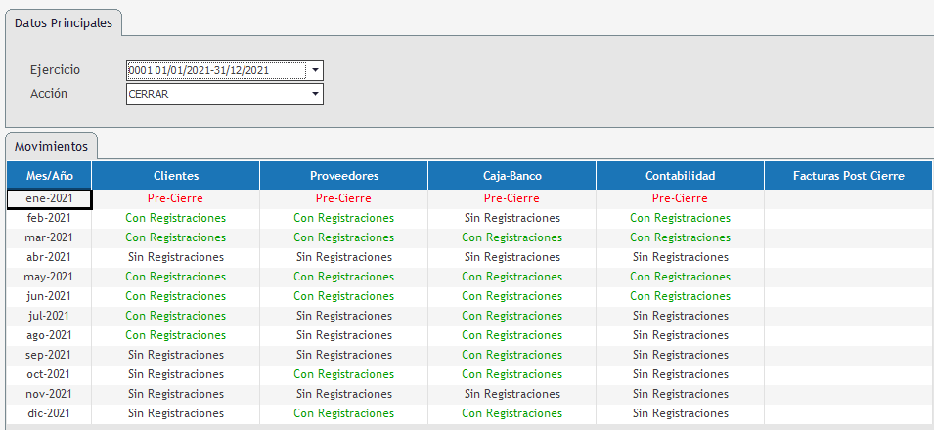Select the ene-2021 row cell
Image resolution: width=934 pixels, height=430 pixels.
(49, 198)
